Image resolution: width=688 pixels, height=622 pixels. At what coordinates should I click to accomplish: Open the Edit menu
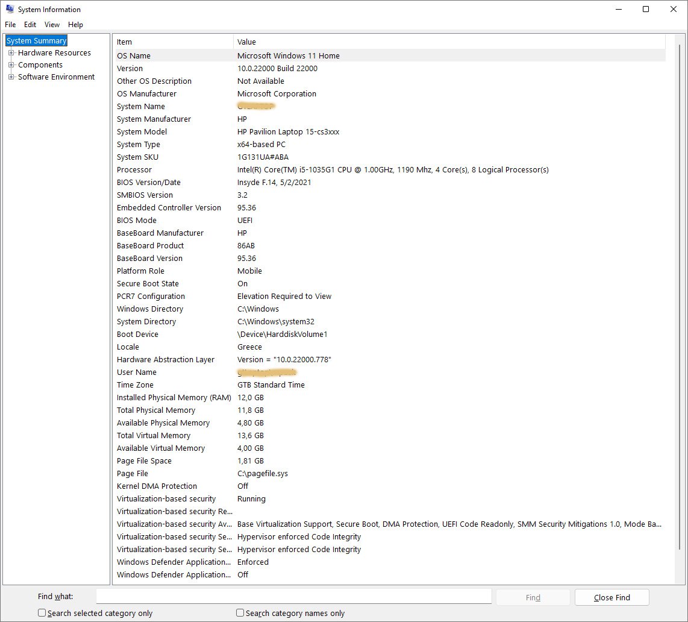point(30,25)
